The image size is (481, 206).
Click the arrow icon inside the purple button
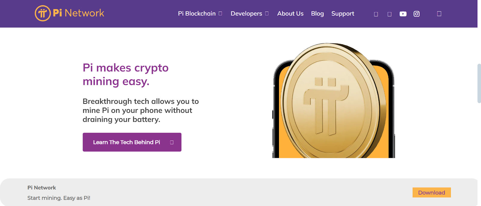(x=171, y=142)
